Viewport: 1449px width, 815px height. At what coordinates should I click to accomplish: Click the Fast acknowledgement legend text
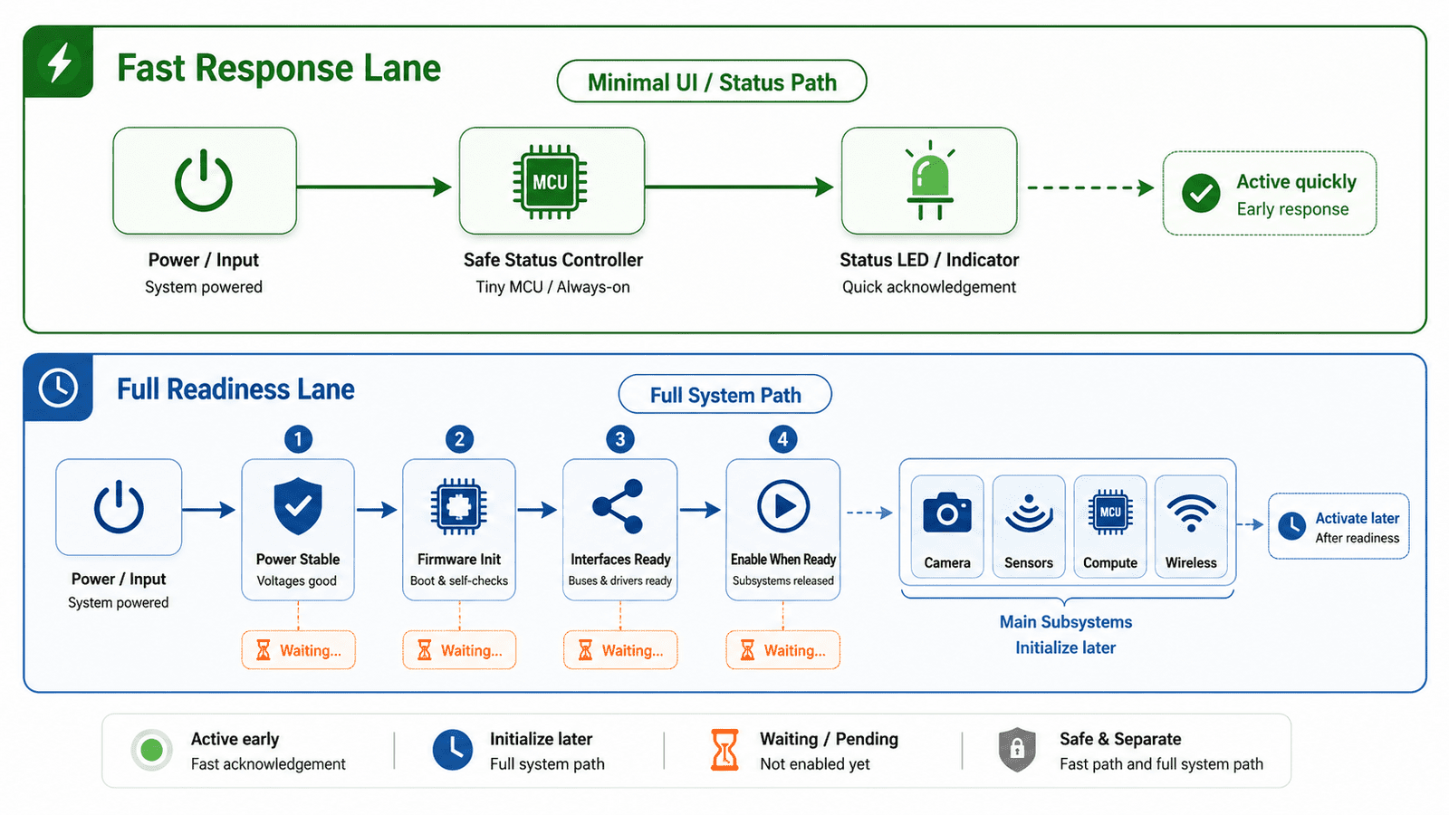[x=268, y=764]
